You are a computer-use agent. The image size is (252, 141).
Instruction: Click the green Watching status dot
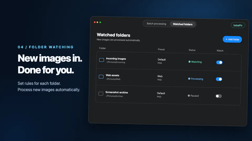[190, 62]
